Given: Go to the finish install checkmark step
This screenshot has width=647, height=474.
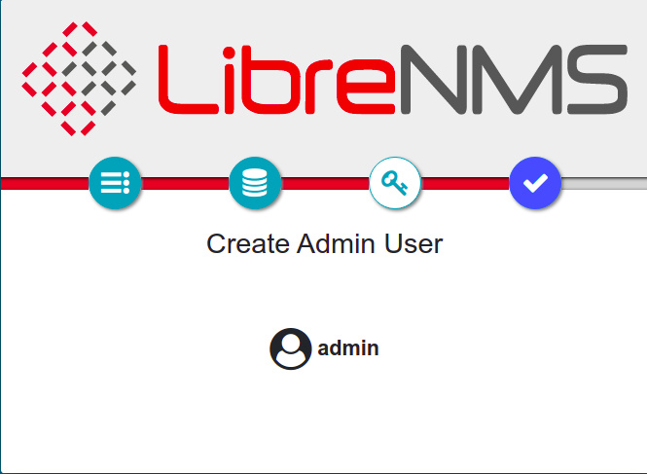Looking at the screenshot, I should tap(535, 182).
